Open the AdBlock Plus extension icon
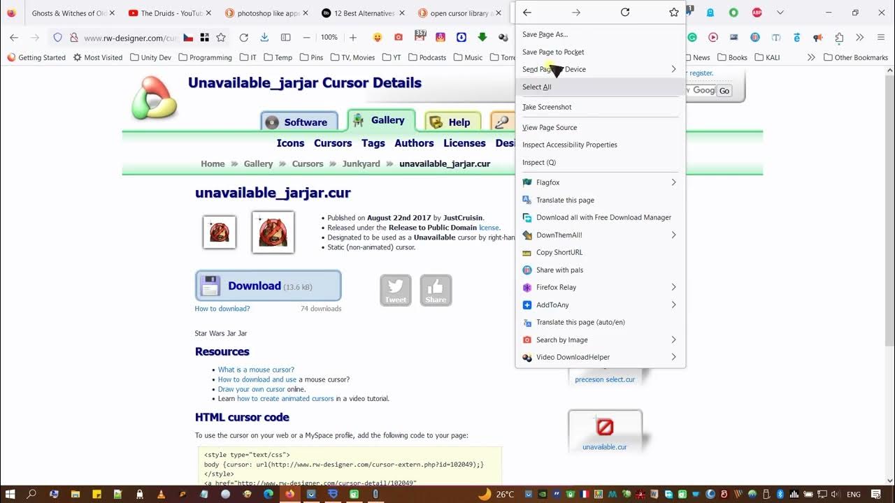 757,13
